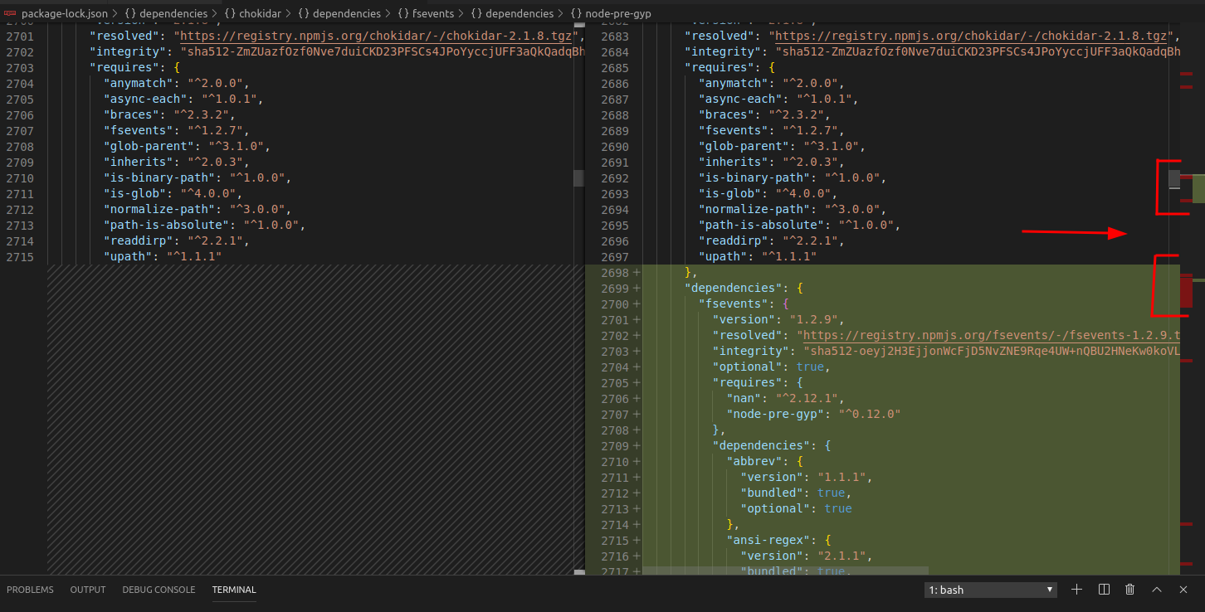Screen dimensions: 1205x612
Task: Select the TERMINAL tab
Action: [234, 590]
